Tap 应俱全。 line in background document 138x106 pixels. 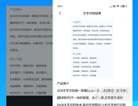click(14, 50)
